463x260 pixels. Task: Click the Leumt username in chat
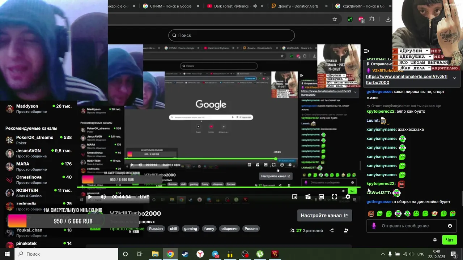tap(373, 120)
